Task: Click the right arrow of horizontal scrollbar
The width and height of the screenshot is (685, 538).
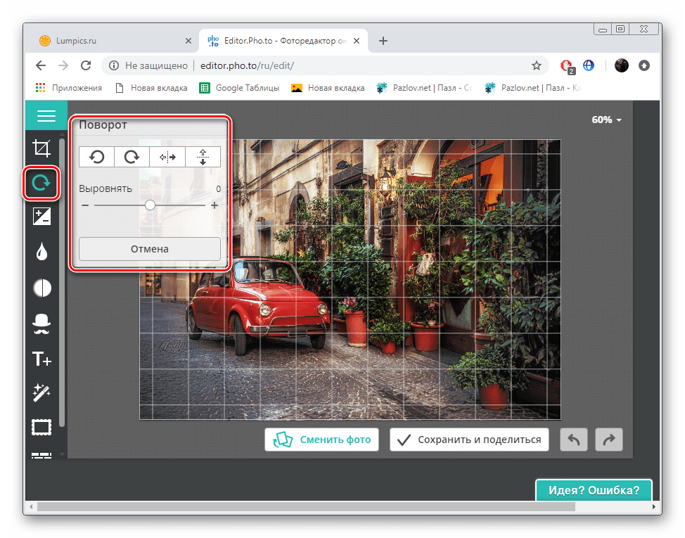Action: click(653, 506)
